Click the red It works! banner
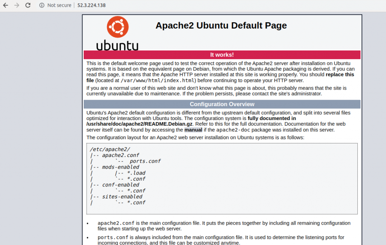 click(x=222, y=55)
